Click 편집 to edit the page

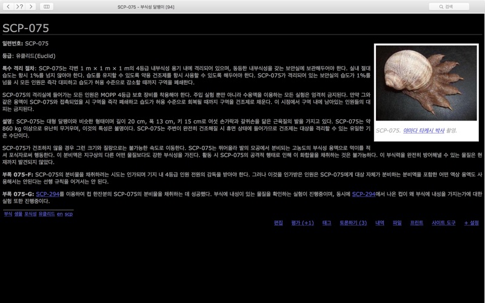278,222
